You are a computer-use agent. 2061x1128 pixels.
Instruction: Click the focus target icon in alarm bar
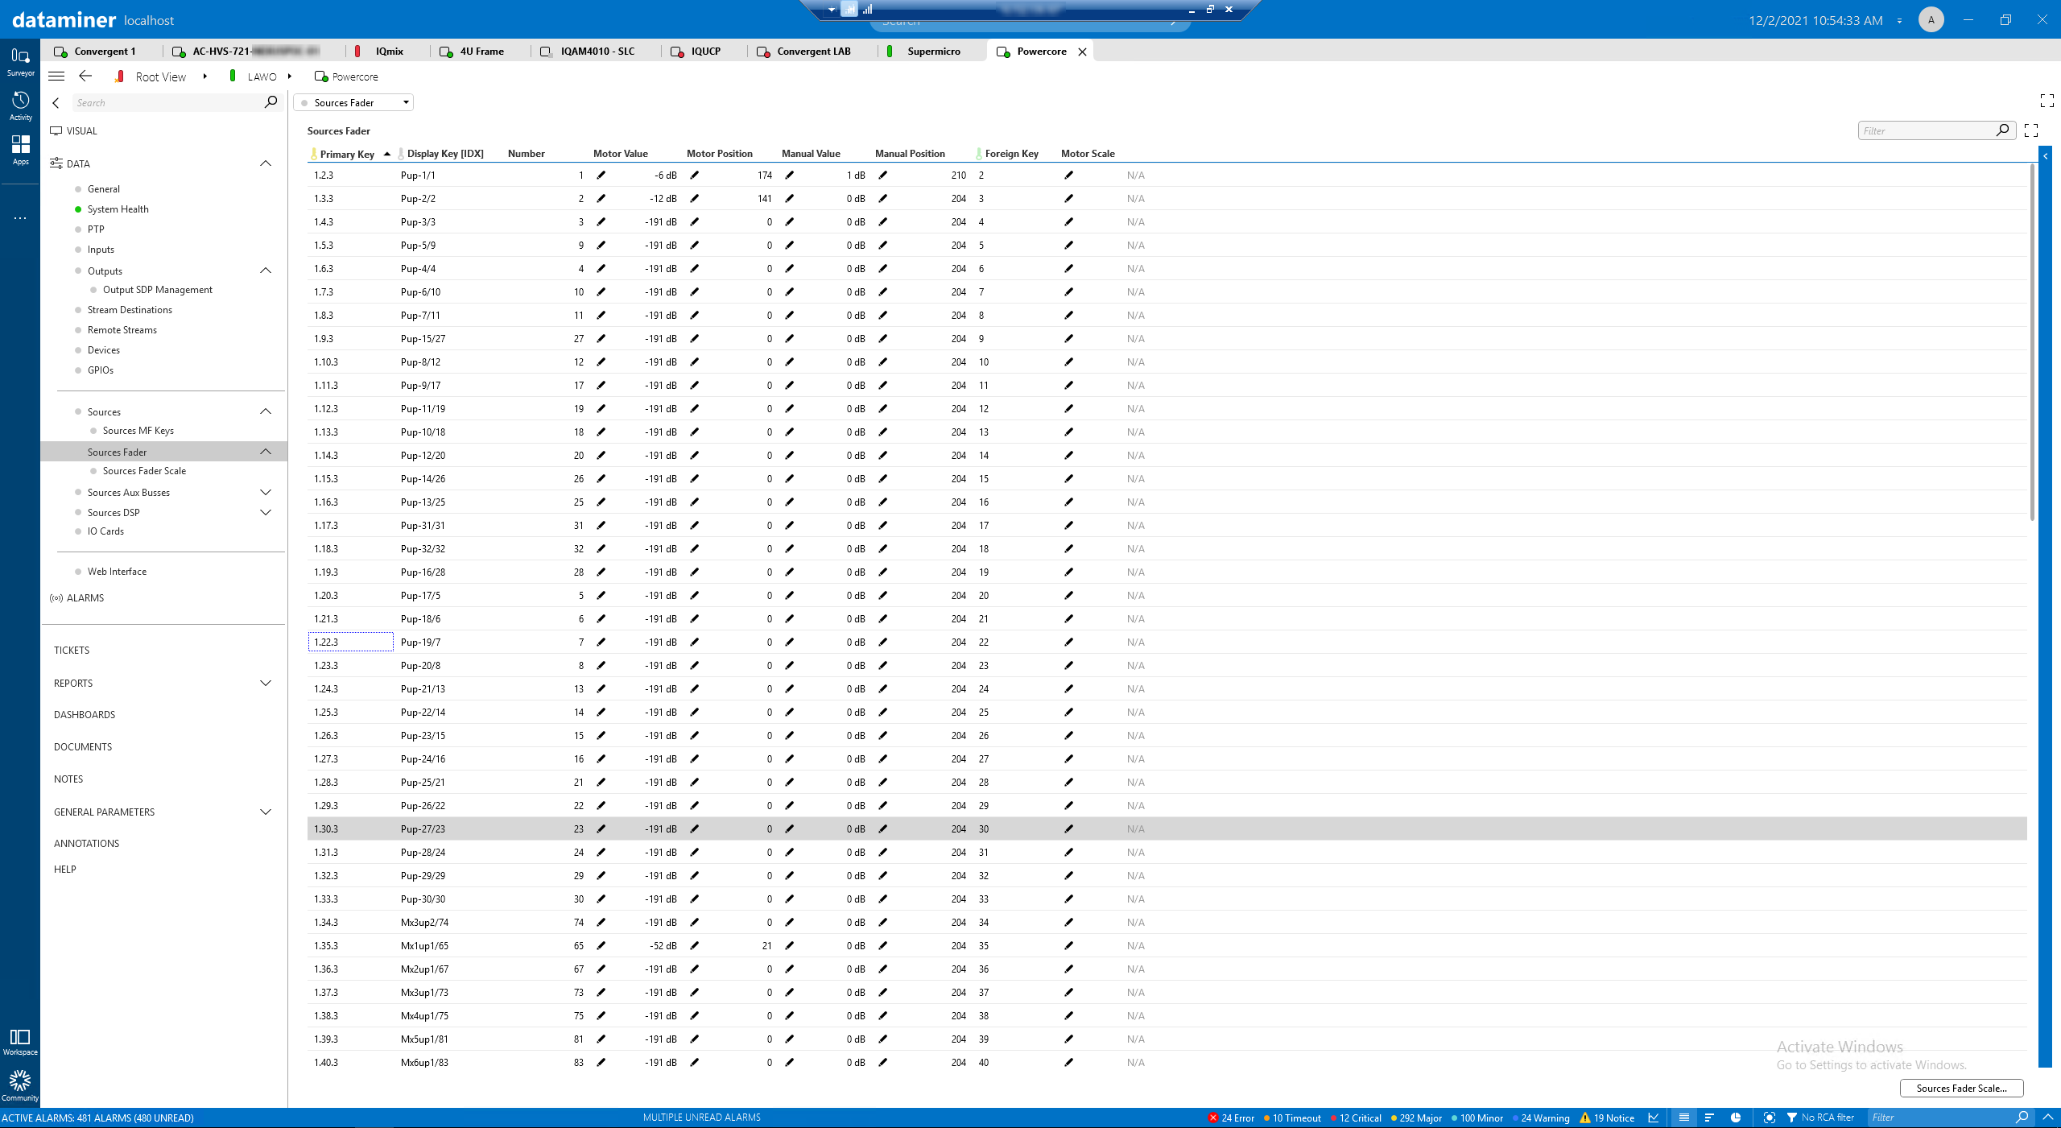pyautogui.click(x=1769, y=1118)
